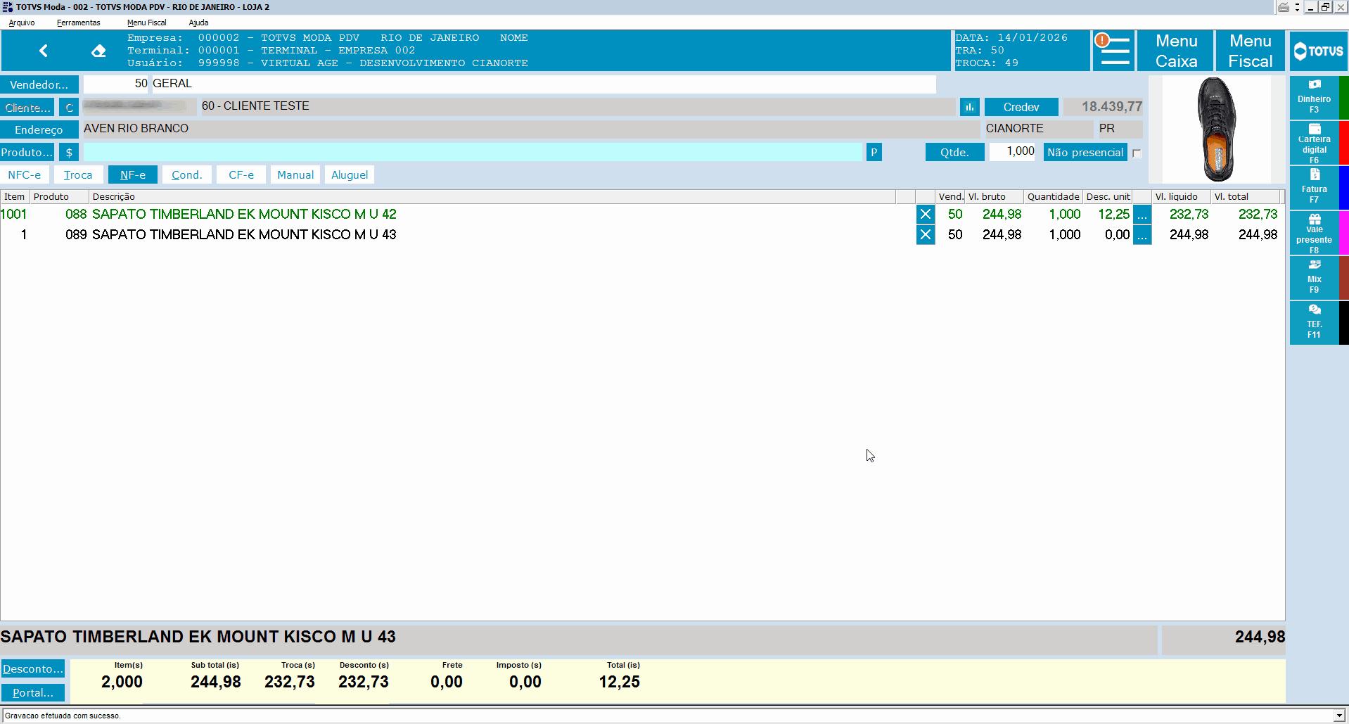Viewport: 1349px width, 724px height.
Task: Open the hamburger menu with alert badge
Action: click(x=1113, y=51)
